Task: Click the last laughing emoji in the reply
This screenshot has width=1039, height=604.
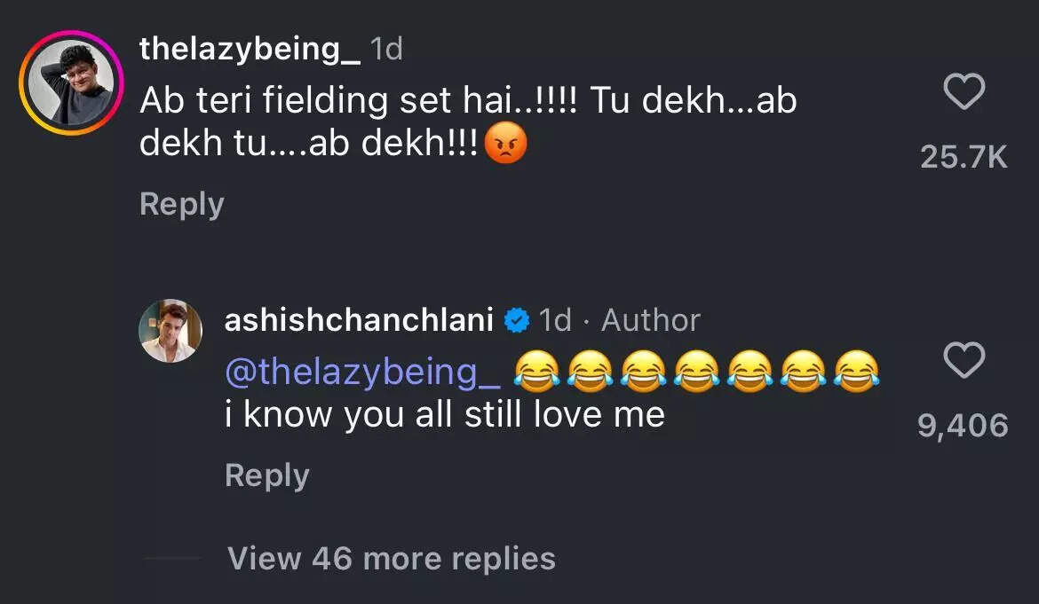Action: [855, 373]
